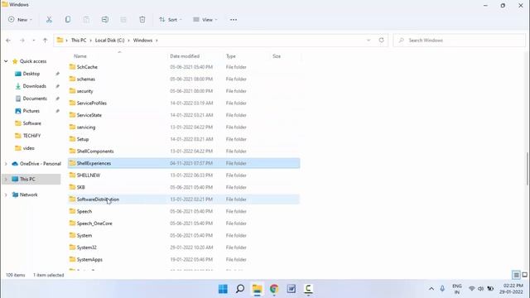Select the ShellExperiences folder row
This screenshot has height=298, width=530.
point(184,163)
